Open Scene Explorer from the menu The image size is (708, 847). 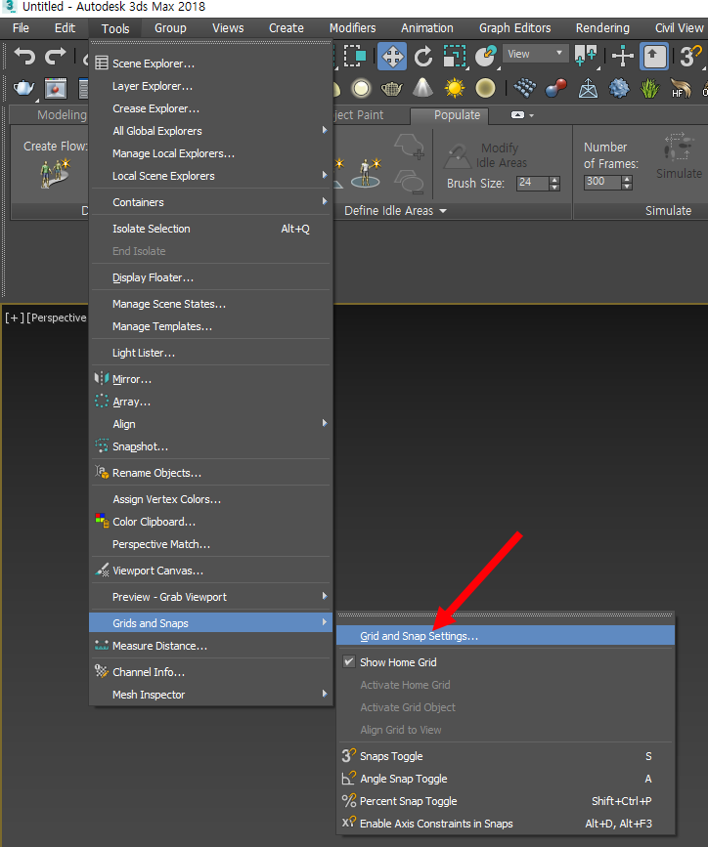211,64
